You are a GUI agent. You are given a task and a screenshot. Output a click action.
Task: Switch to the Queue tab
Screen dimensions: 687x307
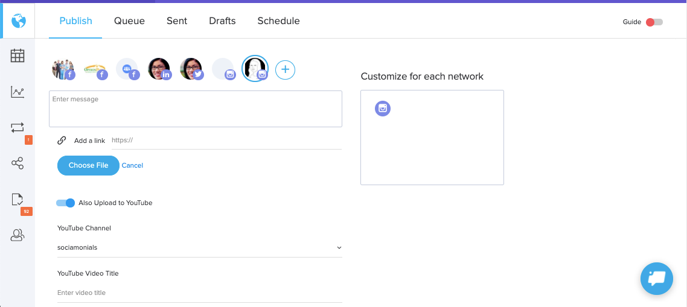[x=129, y=21]
